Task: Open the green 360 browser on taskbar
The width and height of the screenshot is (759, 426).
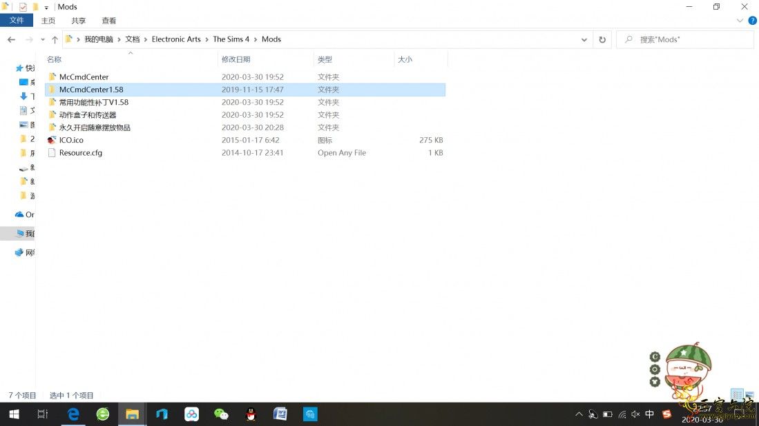Action: (x=103, y=414)
